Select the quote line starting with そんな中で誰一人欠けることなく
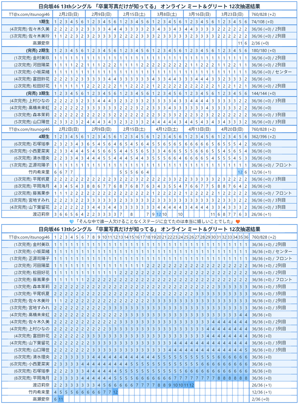The image size is (299, 404). pyautogui.click(x=155, y=221)
